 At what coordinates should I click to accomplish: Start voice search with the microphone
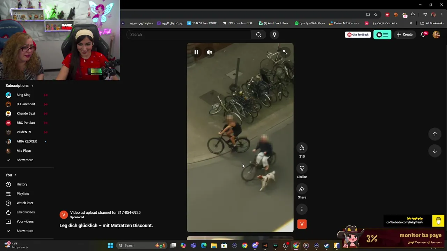(274, 35)
